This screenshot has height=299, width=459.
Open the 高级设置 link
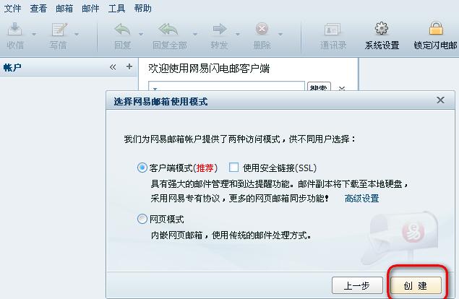tap(361, 199)
